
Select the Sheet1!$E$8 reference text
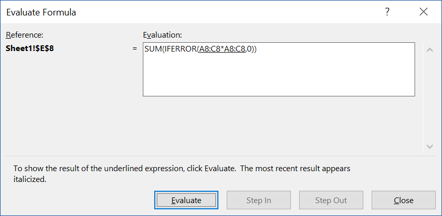pyautogui.click(x=30, y=49)
